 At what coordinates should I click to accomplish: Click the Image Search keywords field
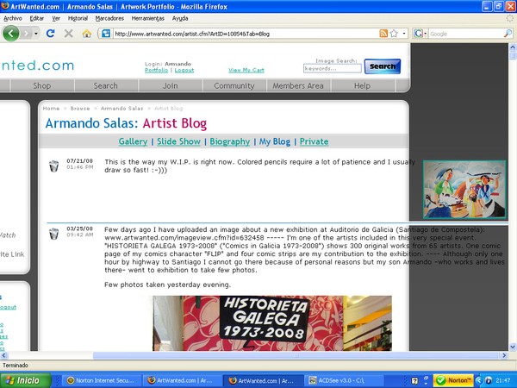332,68
